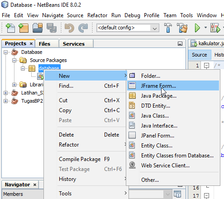Collapse the Database project node

pos(5,52)
